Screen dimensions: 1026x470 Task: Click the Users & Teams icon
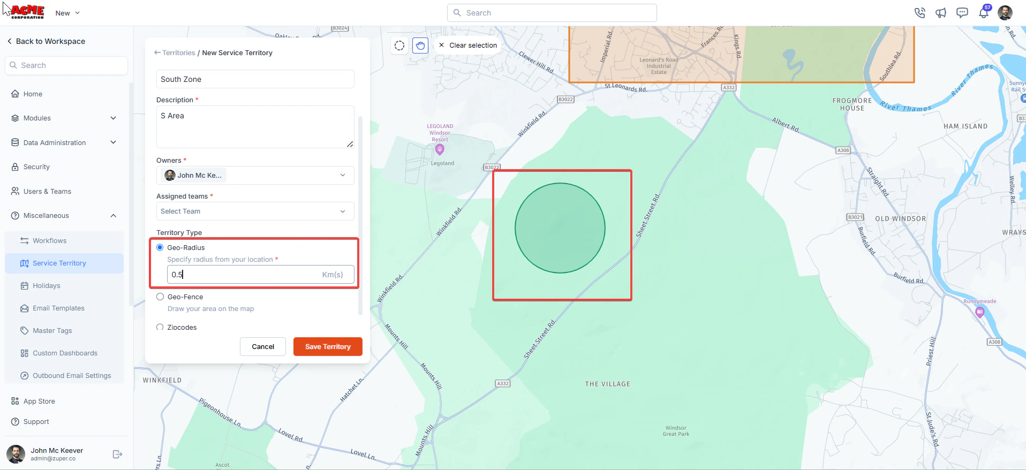coord(15,191)
